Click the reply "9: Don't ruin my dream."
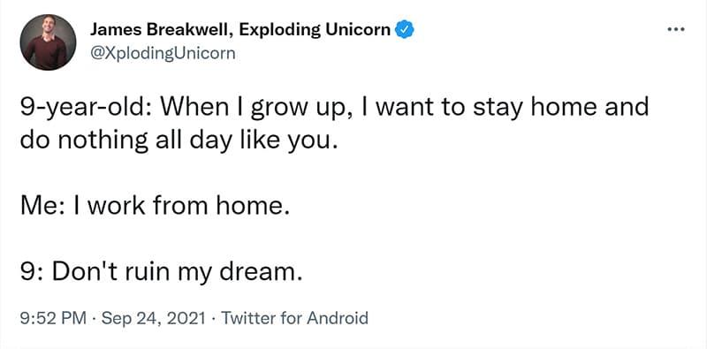The image size is (707, 349). click(x=161, y=272)
